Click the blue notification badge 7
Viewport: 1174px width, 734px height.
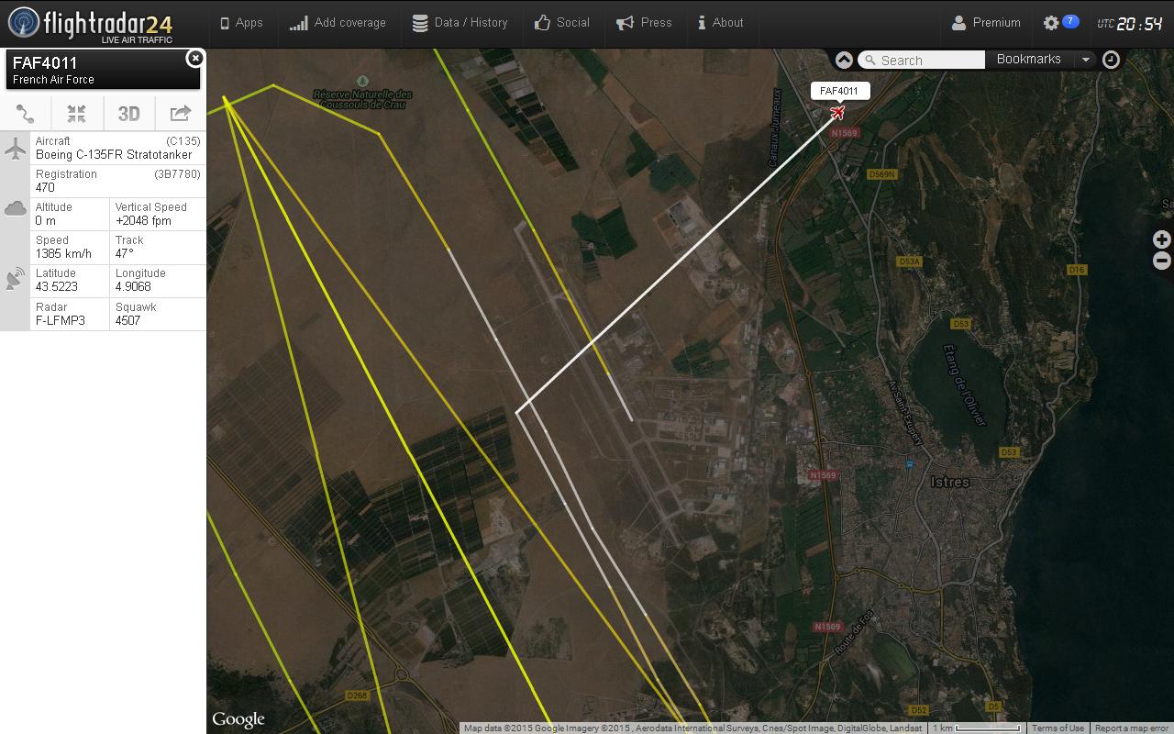pyautogui.click(x=1070, y=21)
